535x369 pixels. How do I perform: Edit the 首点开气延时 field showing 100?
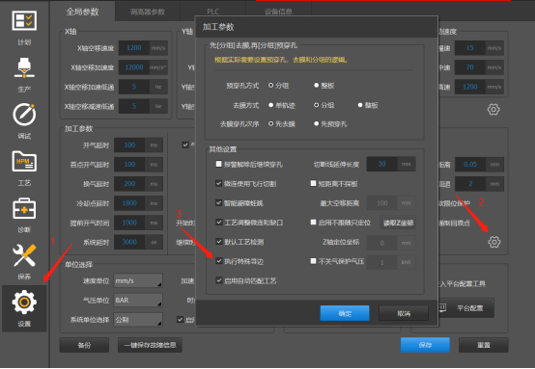point(129,165)
